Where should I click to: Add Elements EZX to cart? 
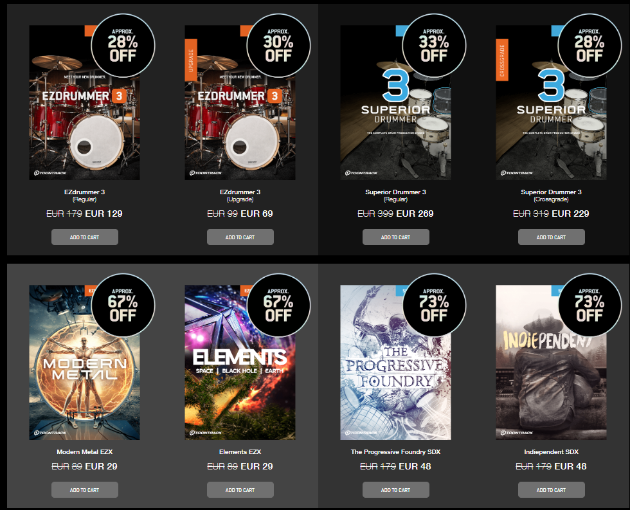point(240,490)
